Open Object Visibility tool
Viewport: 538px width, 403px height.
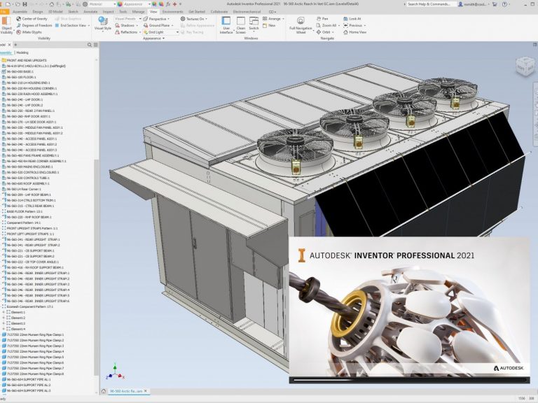coord(6,25)
